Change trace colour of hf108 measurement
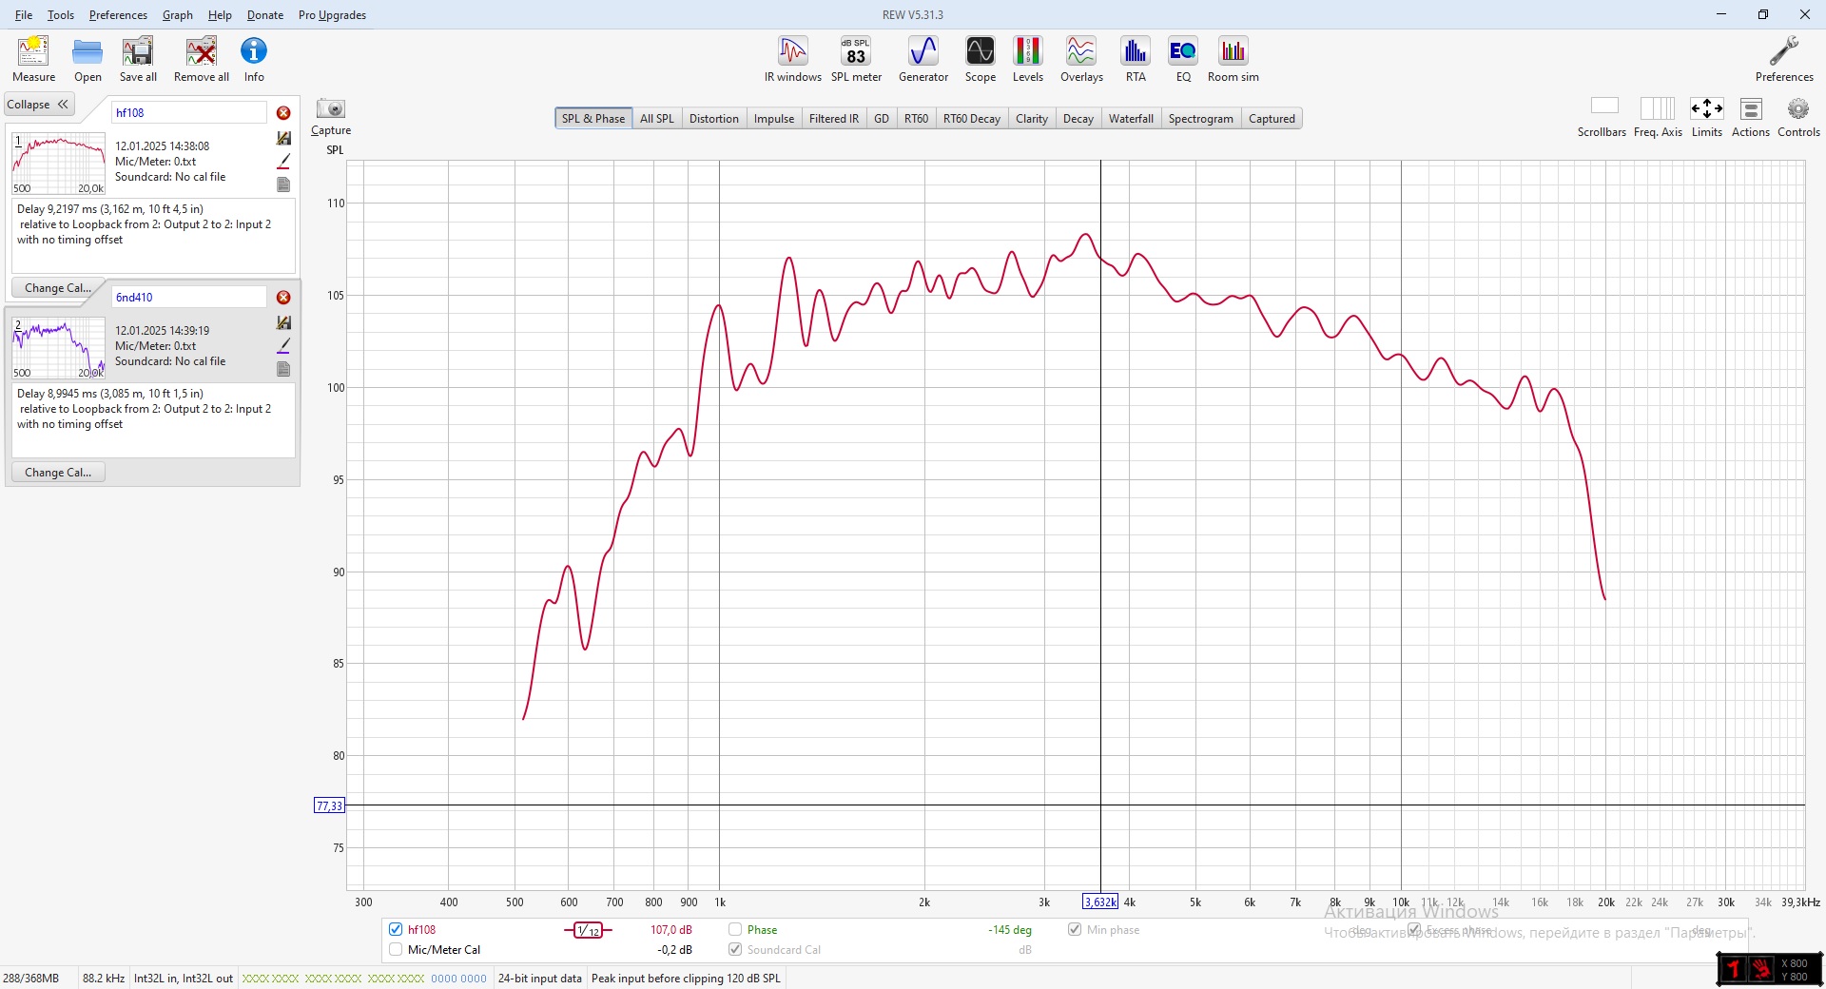Screen dimensions: 1826x989 click(283, 162)
